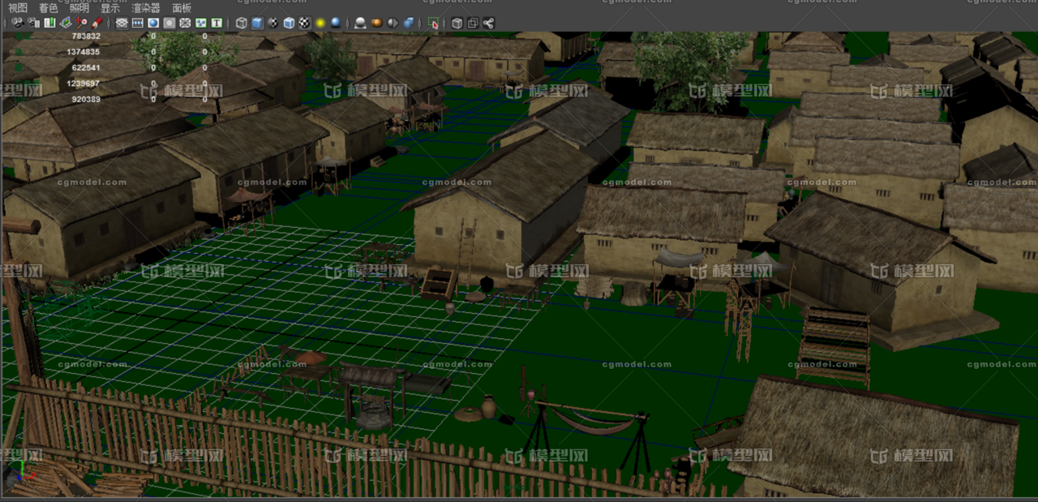The width and height of the screenshot is (1038, 502).
Task: Toggle the field chart icon
Action: 185,23
